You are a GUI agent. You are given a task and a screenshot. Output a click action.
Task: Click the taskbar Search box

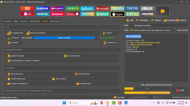click(x=83, y=103)
